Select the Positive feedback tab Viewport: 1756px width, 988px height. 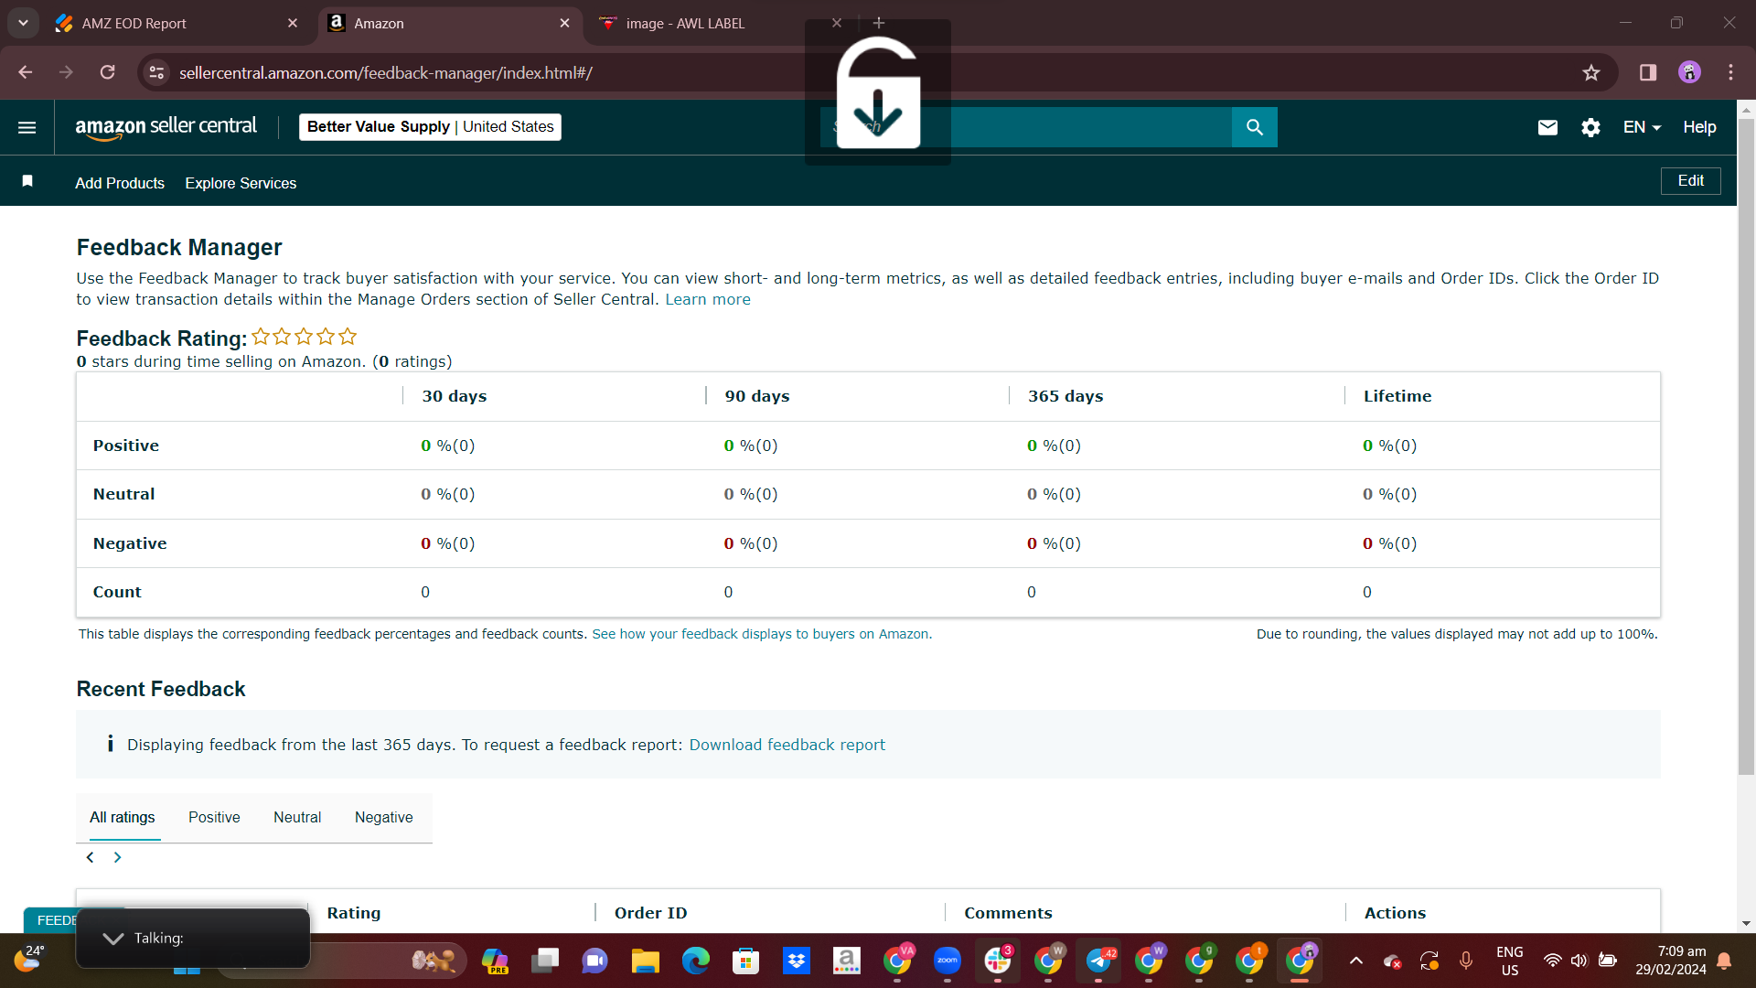click(214, 818)
